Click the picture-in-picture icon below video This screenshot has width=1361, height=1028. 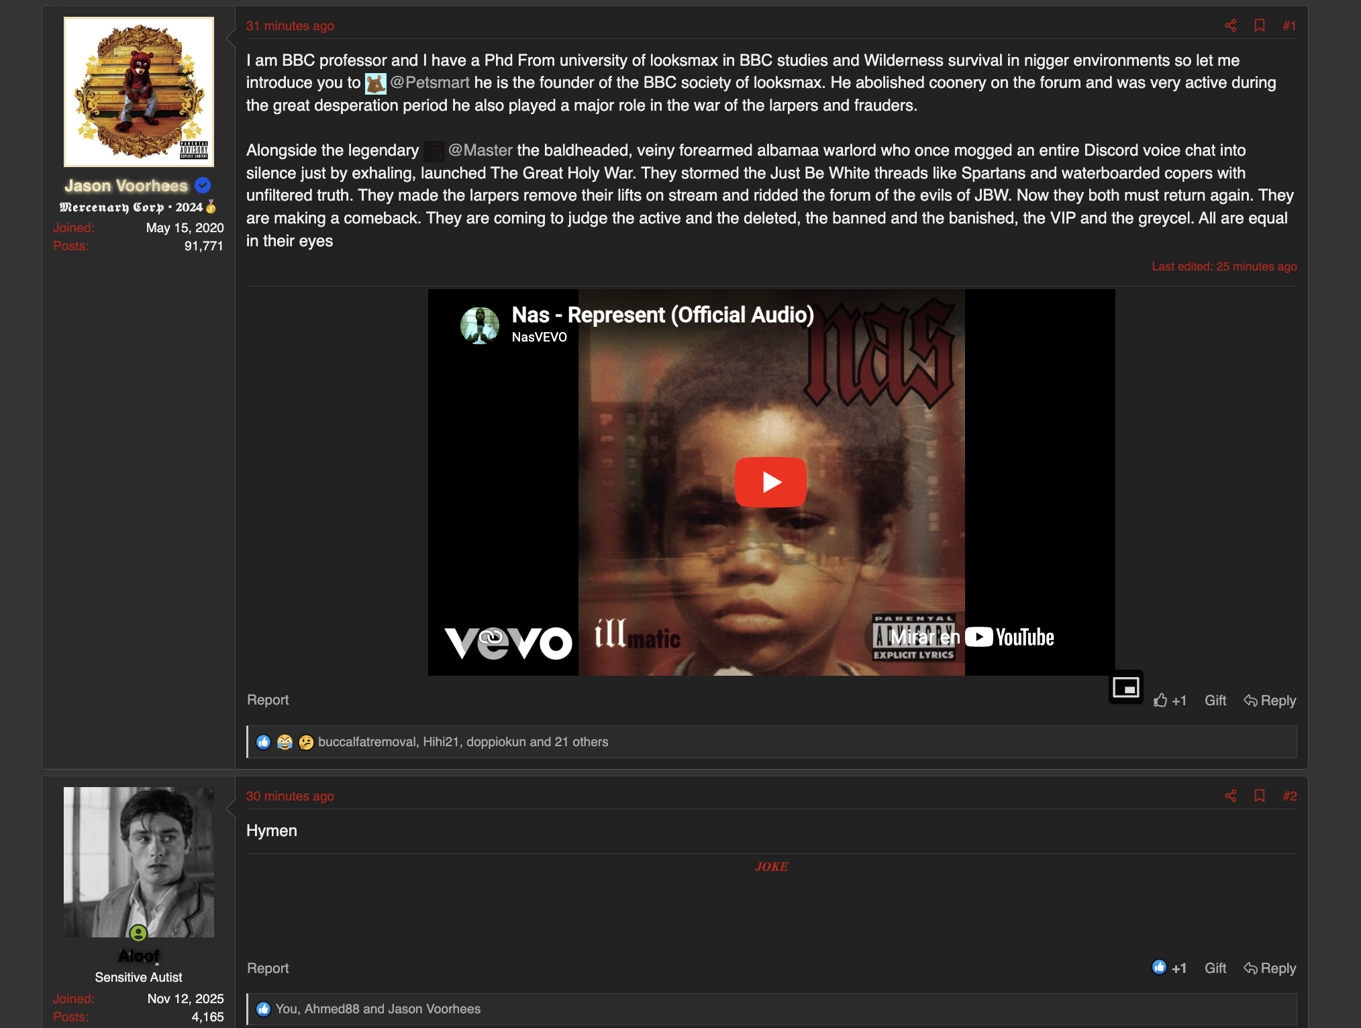coord(1125,688)
